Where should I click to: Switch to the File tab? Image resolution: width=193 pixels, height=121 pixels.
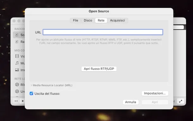pyautogui.click(x=75, y=20)
